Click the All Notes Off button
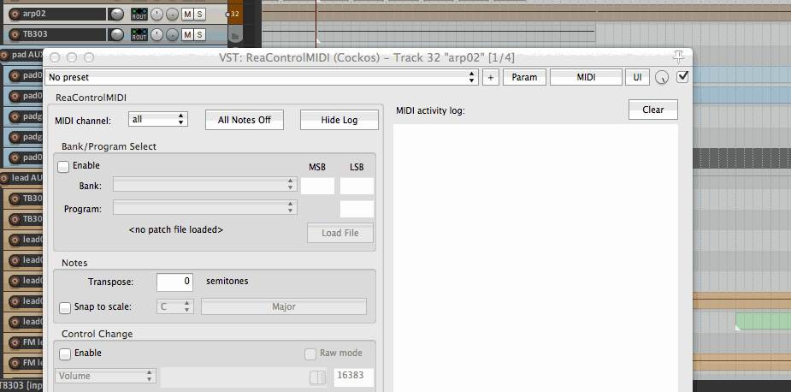The image size is (791, 392). coord(245,120)
